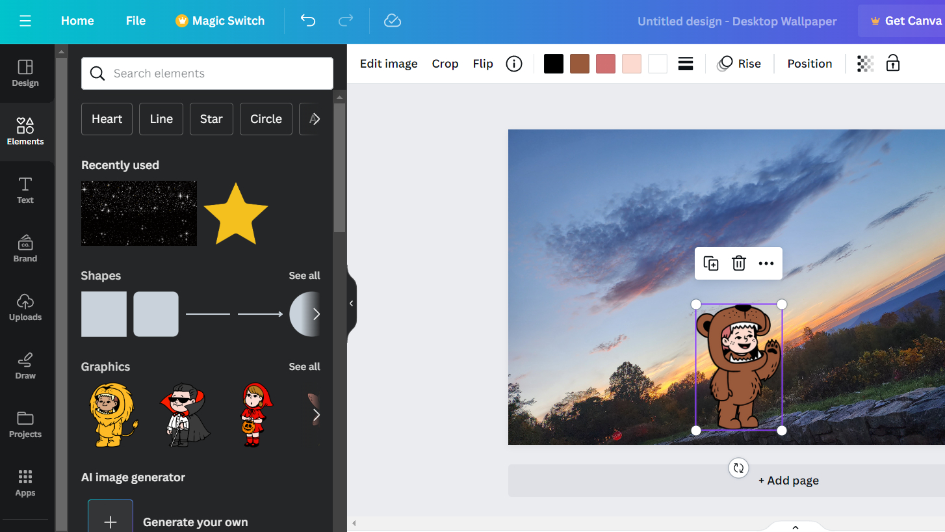Open the Text sidebar panel

[x=25, y=191]
